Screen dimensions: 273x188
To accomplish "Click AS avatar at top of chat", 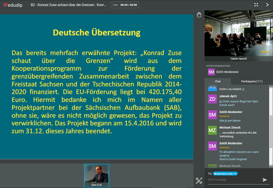I will [x=212, y=88].
